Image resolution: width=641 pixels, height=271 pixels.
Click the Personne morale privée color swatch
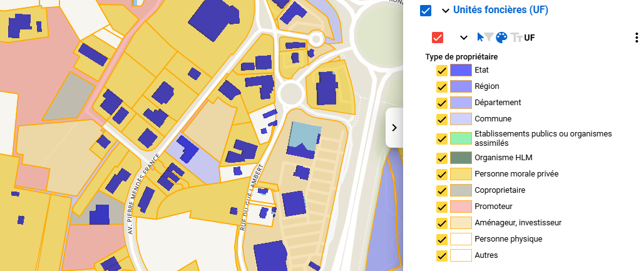(461, 174)
